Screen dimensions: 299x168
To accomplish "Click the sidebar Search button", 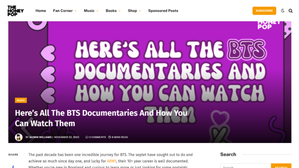I will point(281,166).
